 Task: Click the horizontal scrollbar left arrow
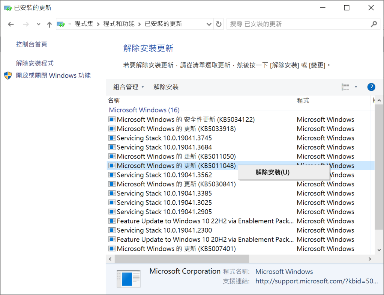pos(110,259)
